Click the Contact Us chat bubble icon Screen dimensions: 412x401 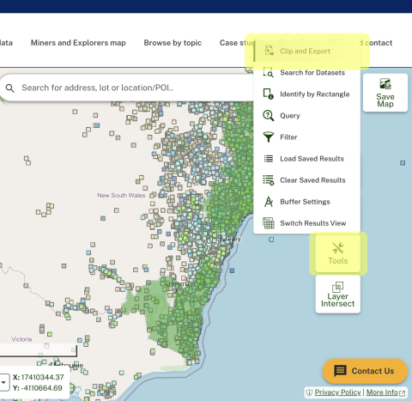click(340, 371)
